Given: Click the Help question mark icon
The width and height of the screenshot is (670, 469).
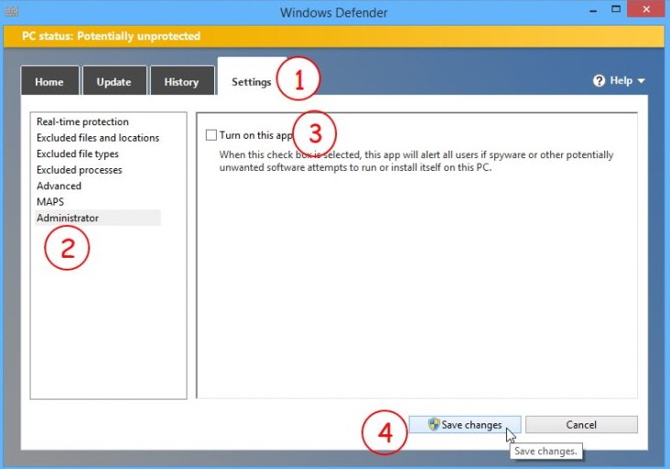Looking at the screenshot, I should (x=600, y=80).
